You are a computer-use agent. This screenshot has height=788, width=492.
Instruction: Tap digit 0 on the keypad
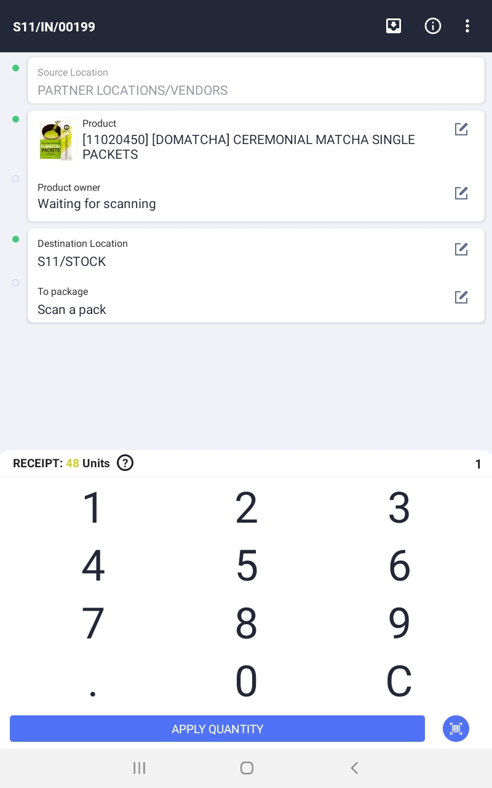[247, 681]
